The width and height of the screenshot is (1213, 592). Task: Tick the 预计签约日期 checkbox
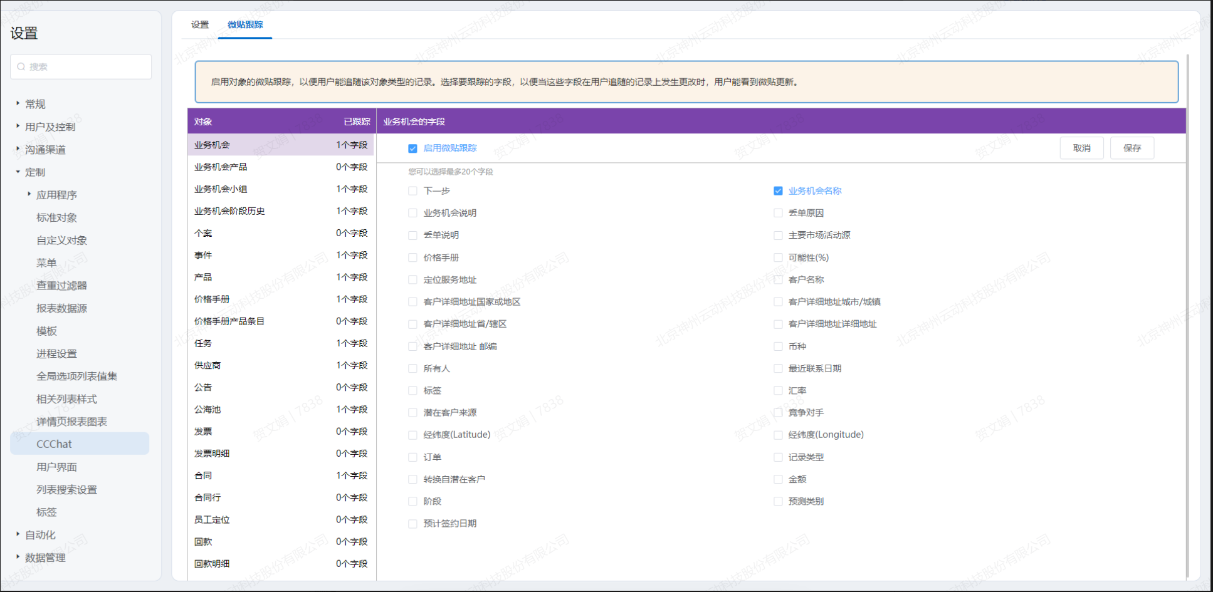412,524
